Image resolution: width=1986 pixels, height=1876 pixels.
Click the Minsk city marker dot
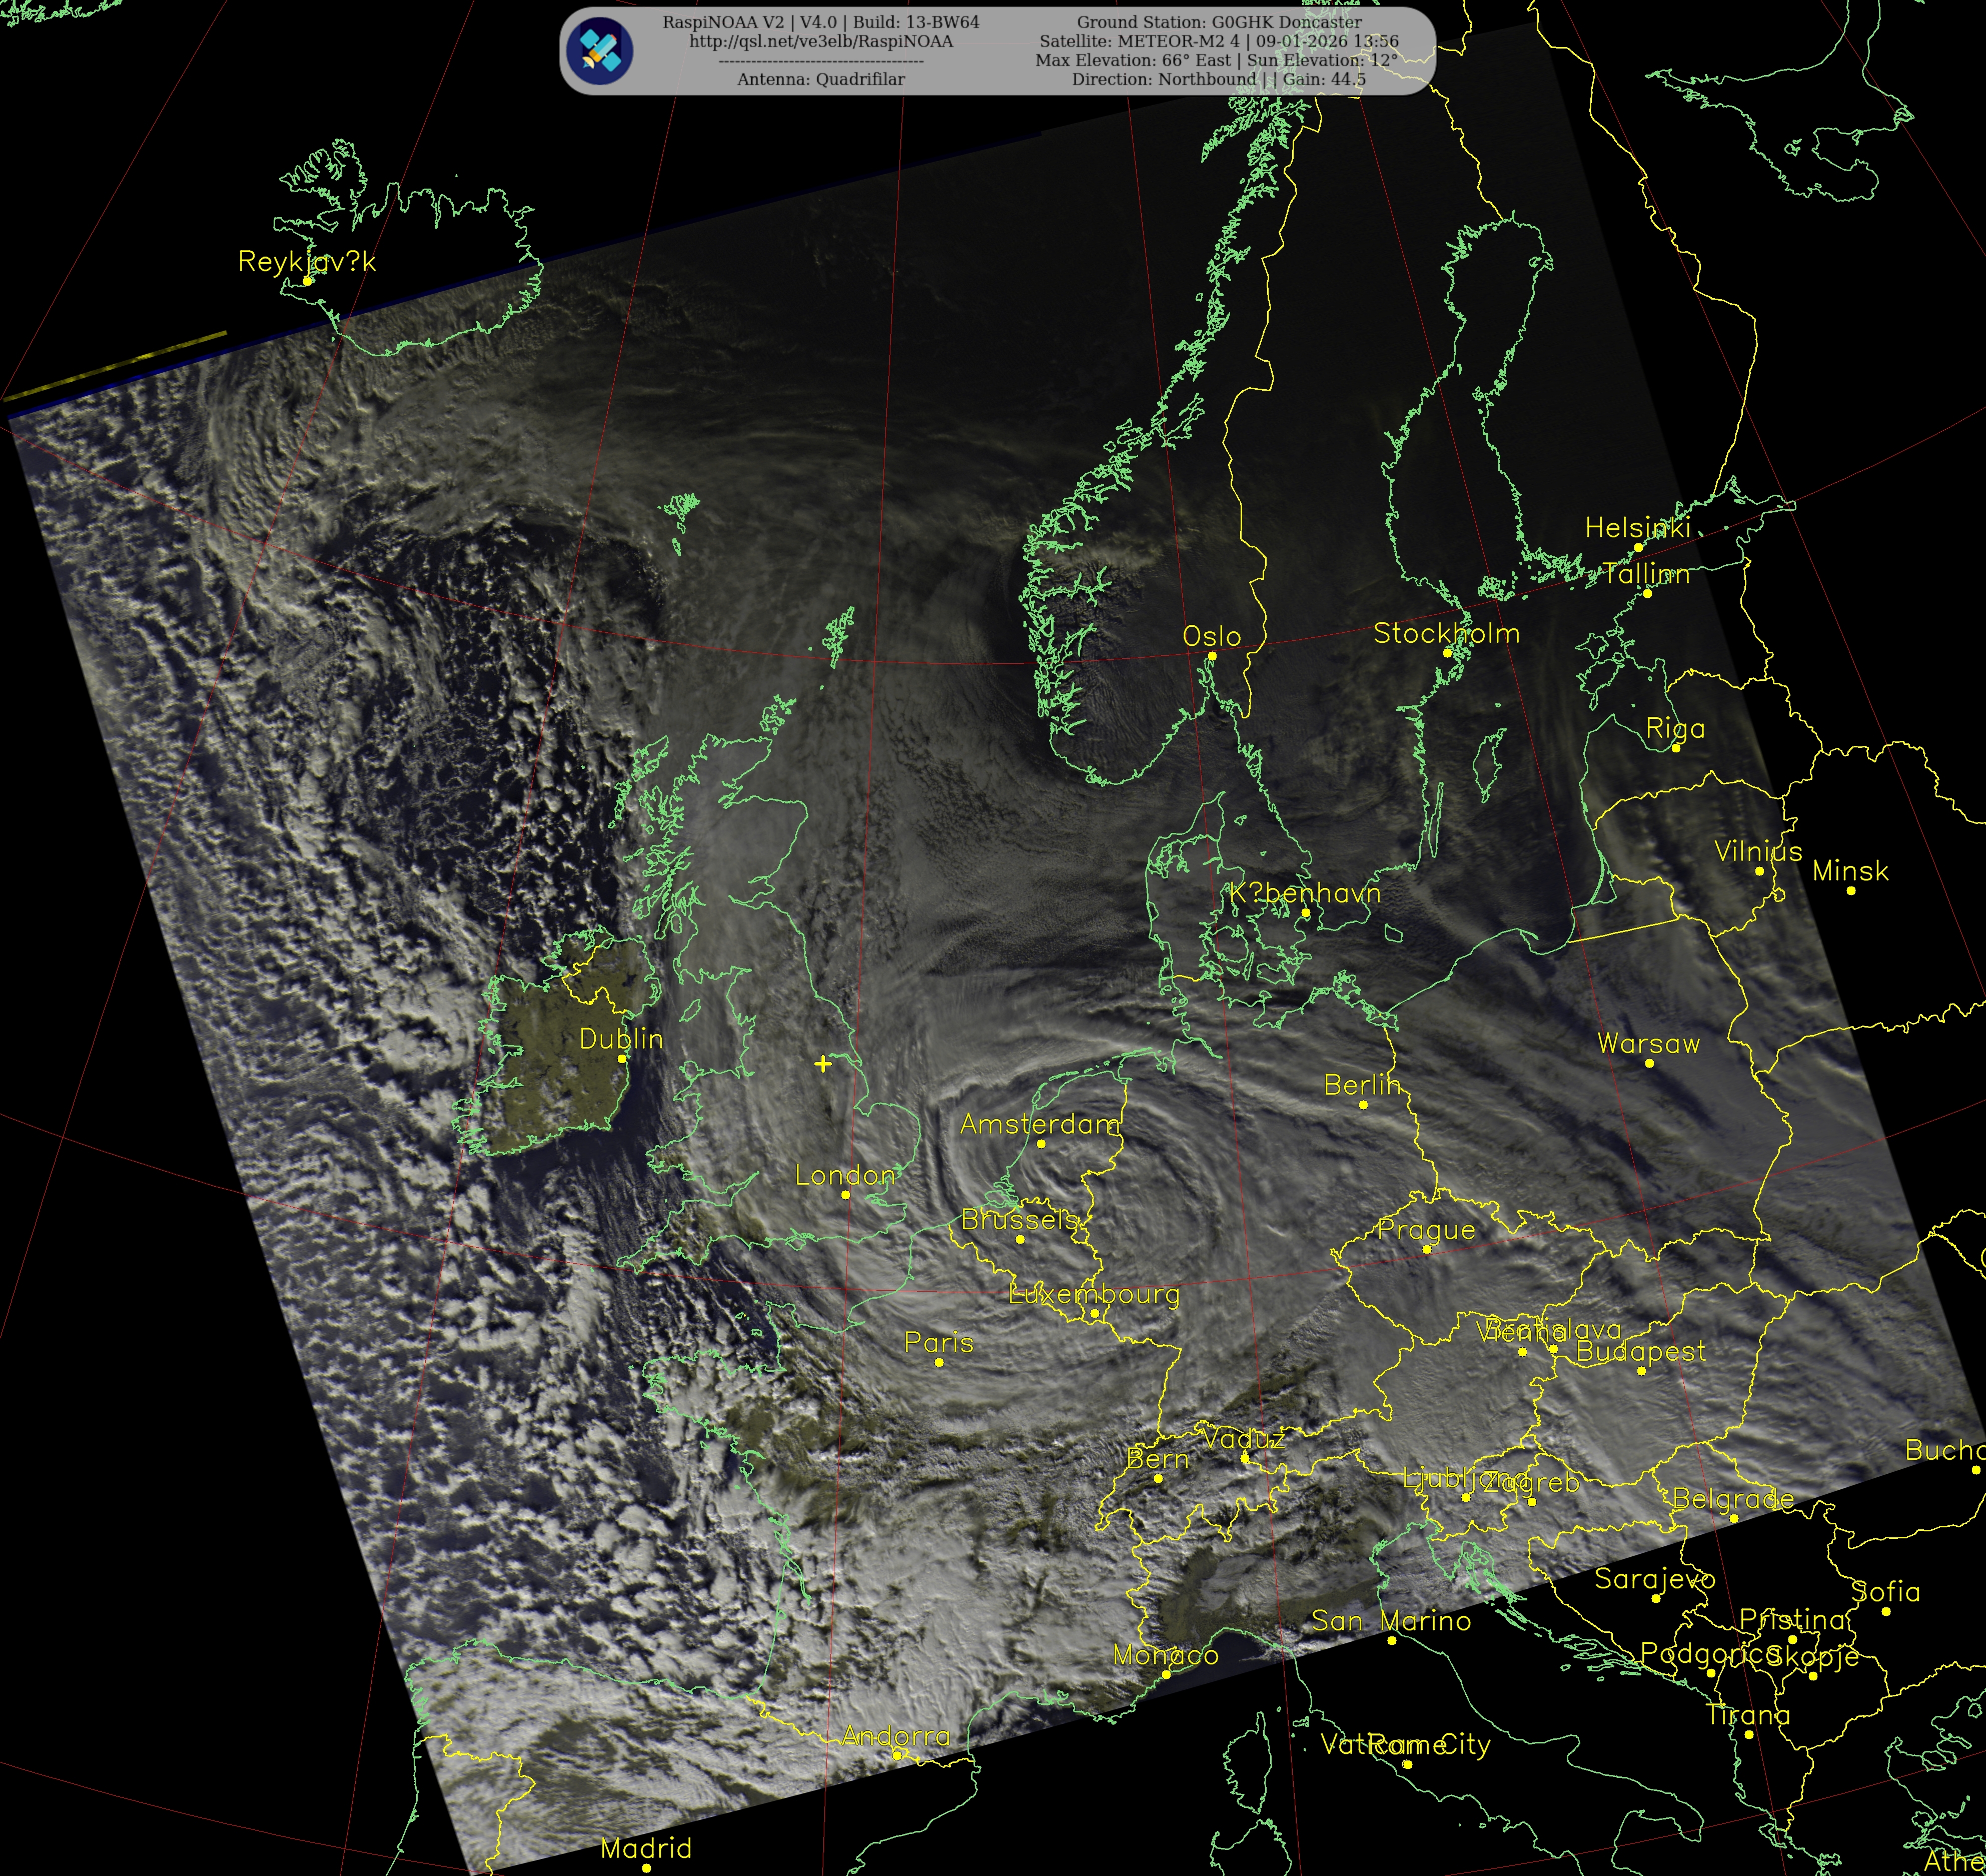[x=1850, y=890]
